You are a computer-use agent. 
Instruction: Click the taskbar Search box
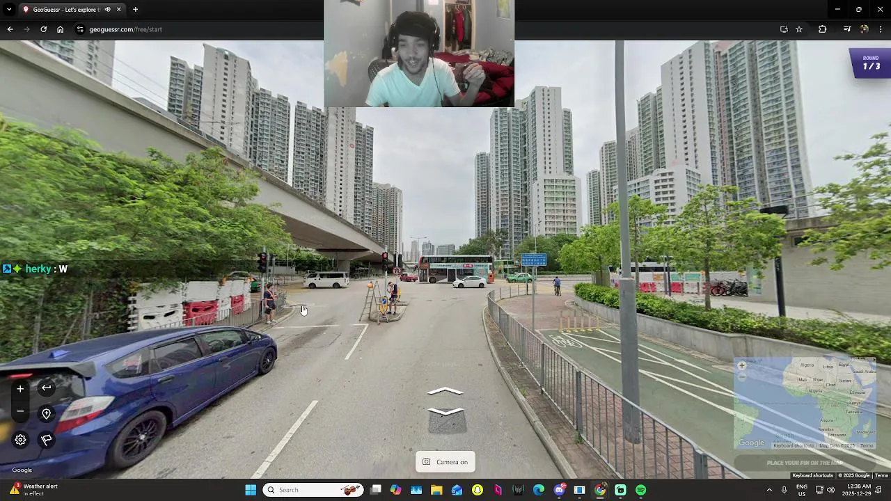click(x=313, y=490)
